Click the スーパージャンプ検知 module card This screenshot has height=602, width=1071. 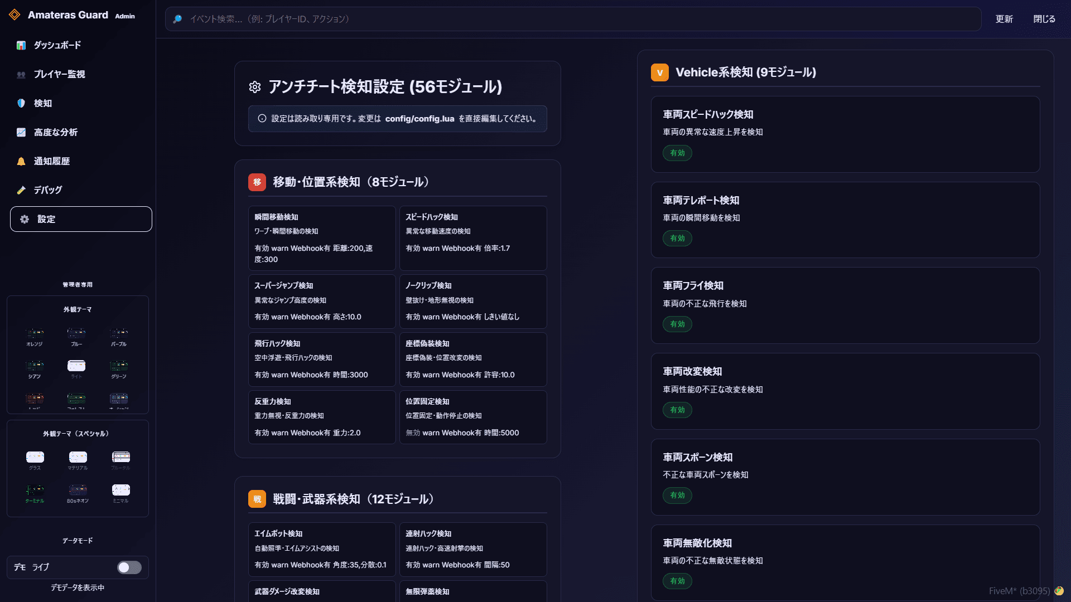click(x=322, y=302)
